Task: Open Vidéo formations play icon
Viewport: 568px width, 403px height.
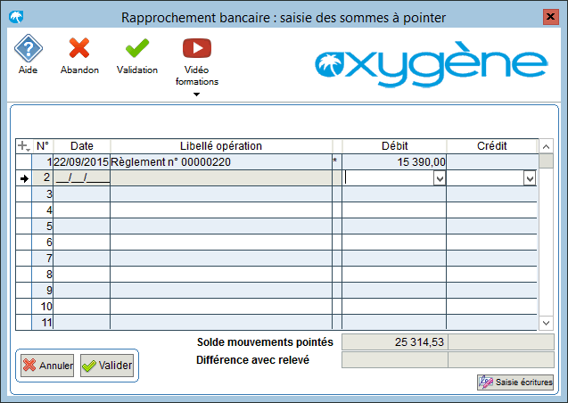Action: tap(197, 48)
